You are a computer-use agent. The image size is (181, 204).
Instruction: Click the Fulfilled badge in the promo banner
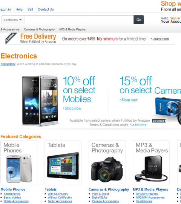tap(159, 121)
